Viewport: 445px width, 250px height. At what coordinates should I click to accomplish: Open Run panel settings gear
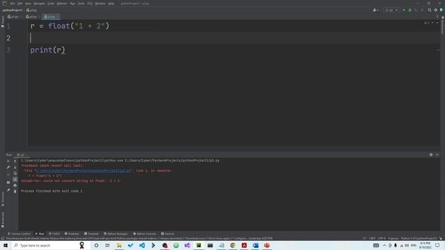[x=431, y=155]
